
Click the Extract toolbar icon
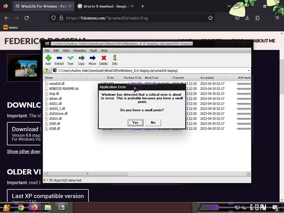click(x=59, y=60)
